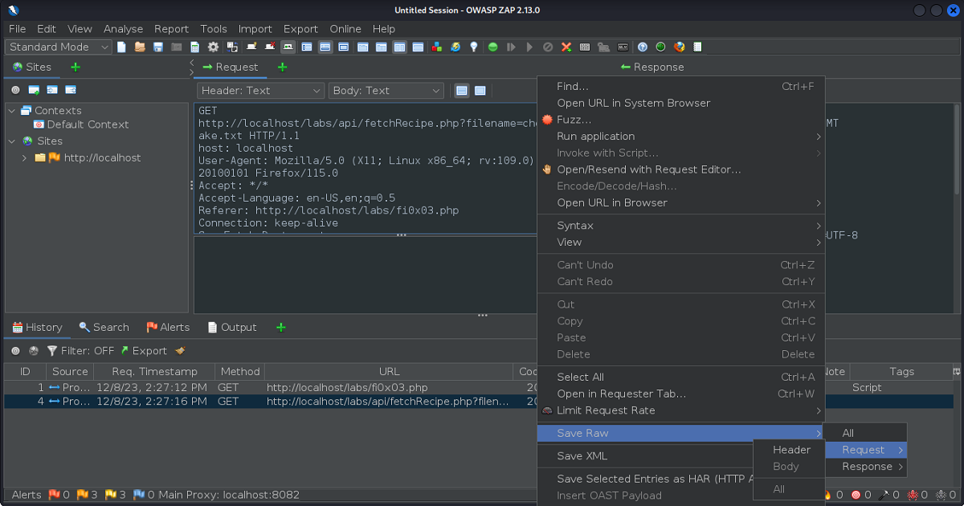Image resolution: width=964 pixels, height=506 pixels.
Task: Click the New Session toolbar icon
Action: (x=122, y=47)
